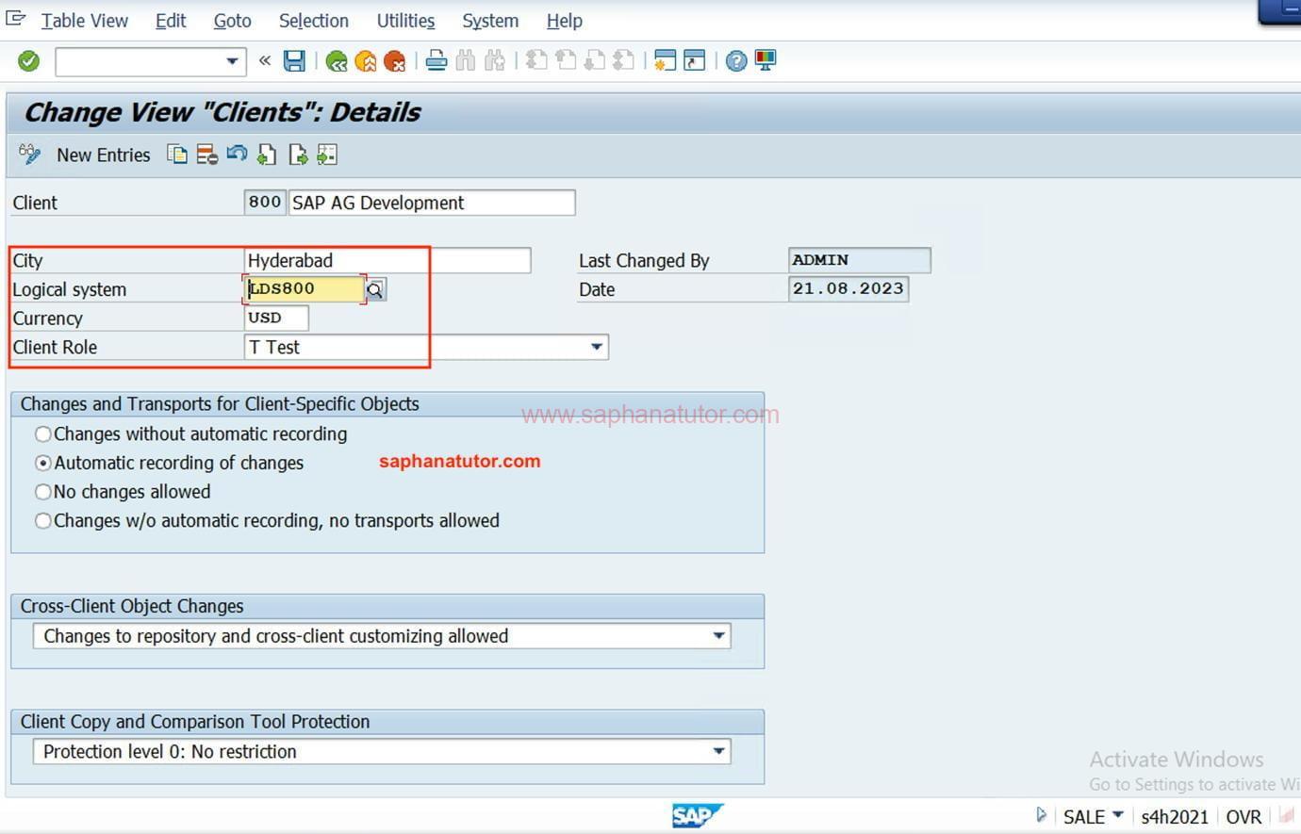Viewport: 1301px width, 834px height.
Task: Click the Next Entry icon
Action: coord(298,155)
